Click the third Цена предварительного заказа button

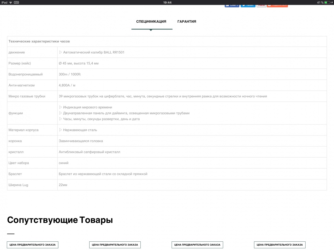click(197, 245)
